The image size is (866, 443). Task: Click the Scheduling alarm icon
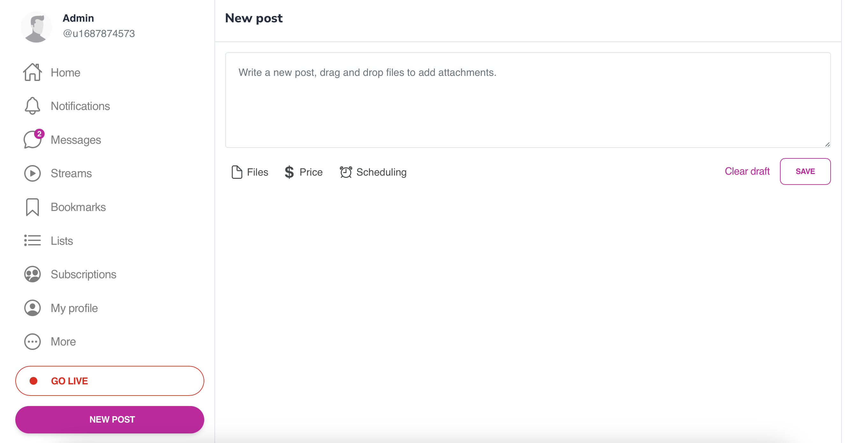pyautogui.click(x=345, y=172)
